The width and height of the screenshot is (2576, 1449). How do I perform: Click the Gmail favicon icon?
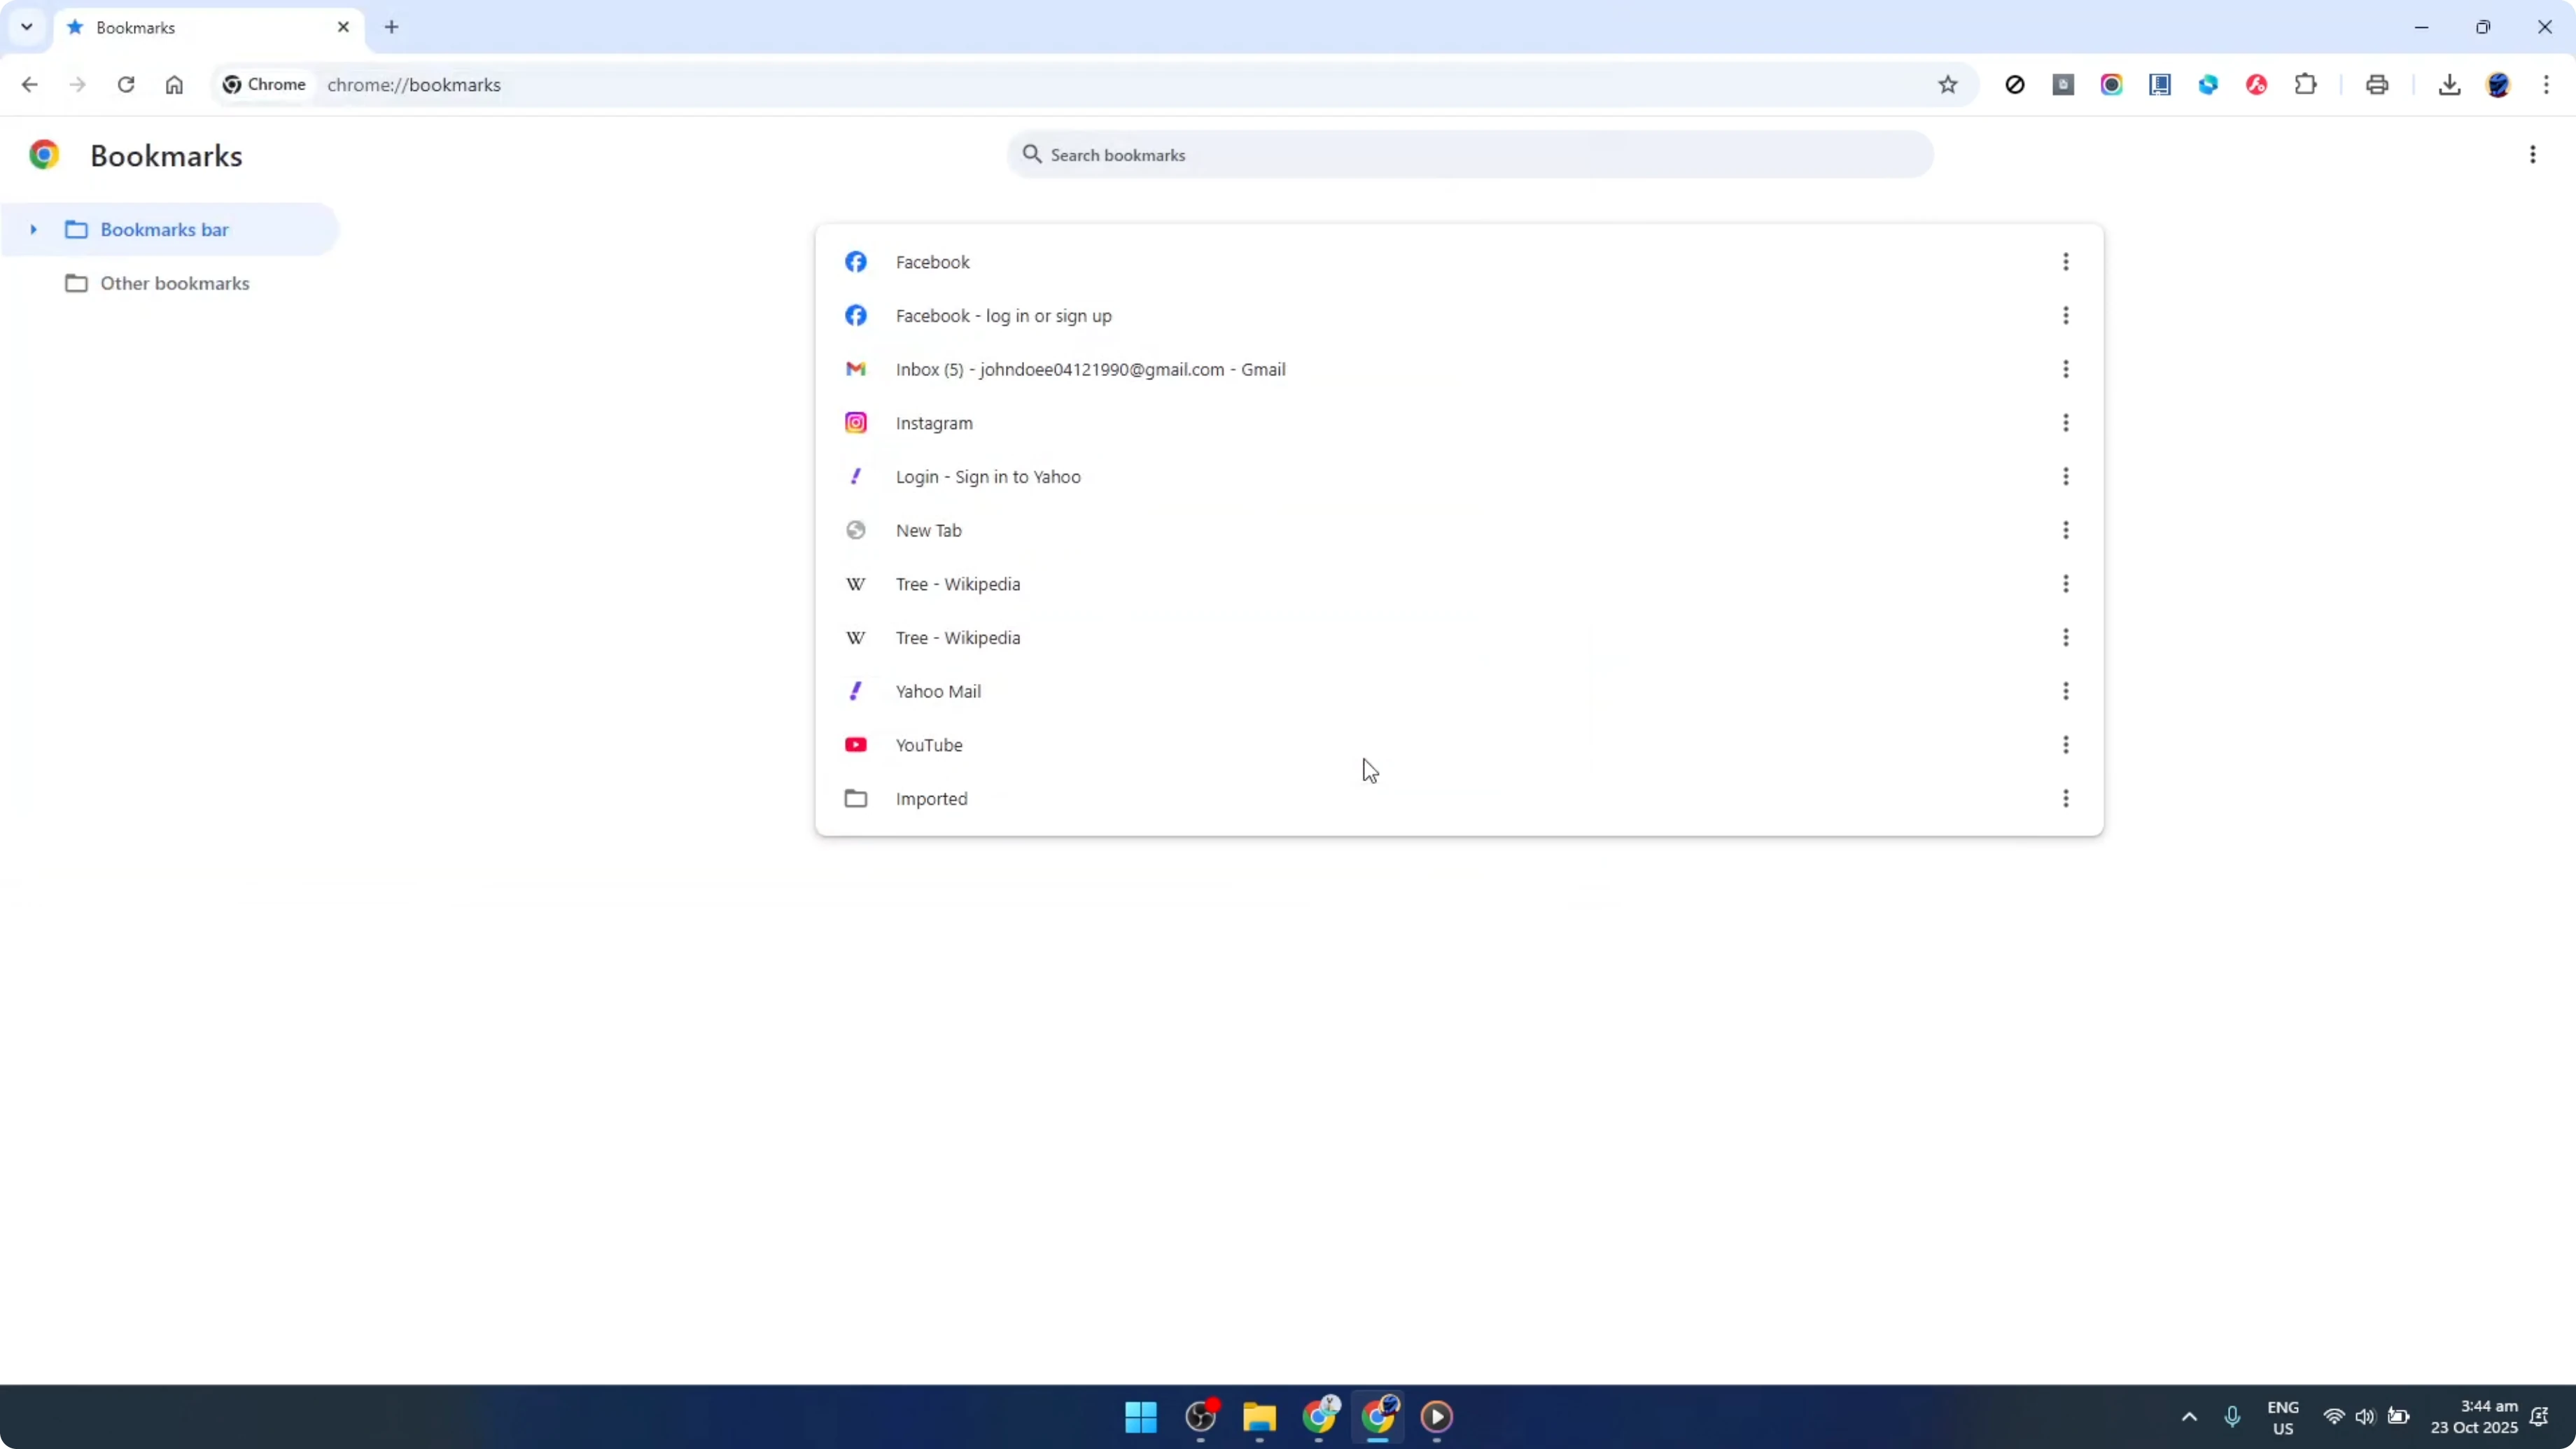[x=855, y=370]
